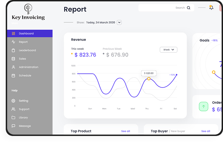Click the Setting gear icon
223x142 pixels.
pyautogui.click(x=13, y=101)
